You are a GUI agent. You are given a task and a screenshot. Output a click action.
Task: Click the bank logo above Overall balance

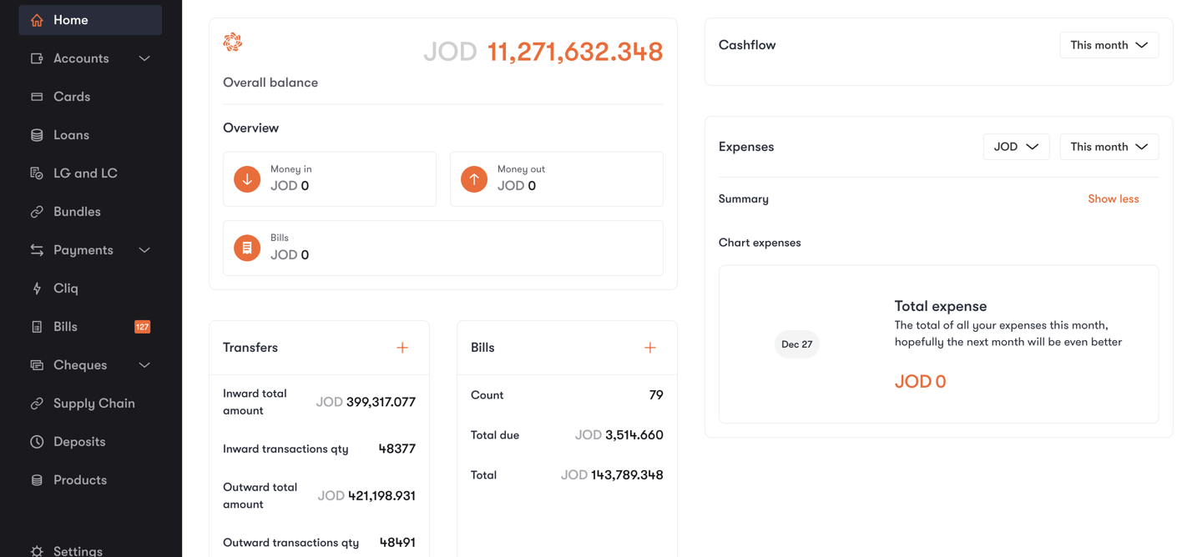[x=233, y=42]
